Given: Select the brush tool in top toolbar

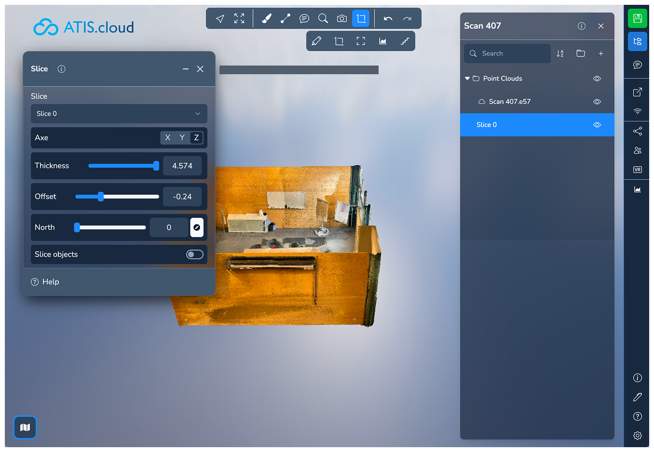Looking at the screenshot, I should pos(266,19).
